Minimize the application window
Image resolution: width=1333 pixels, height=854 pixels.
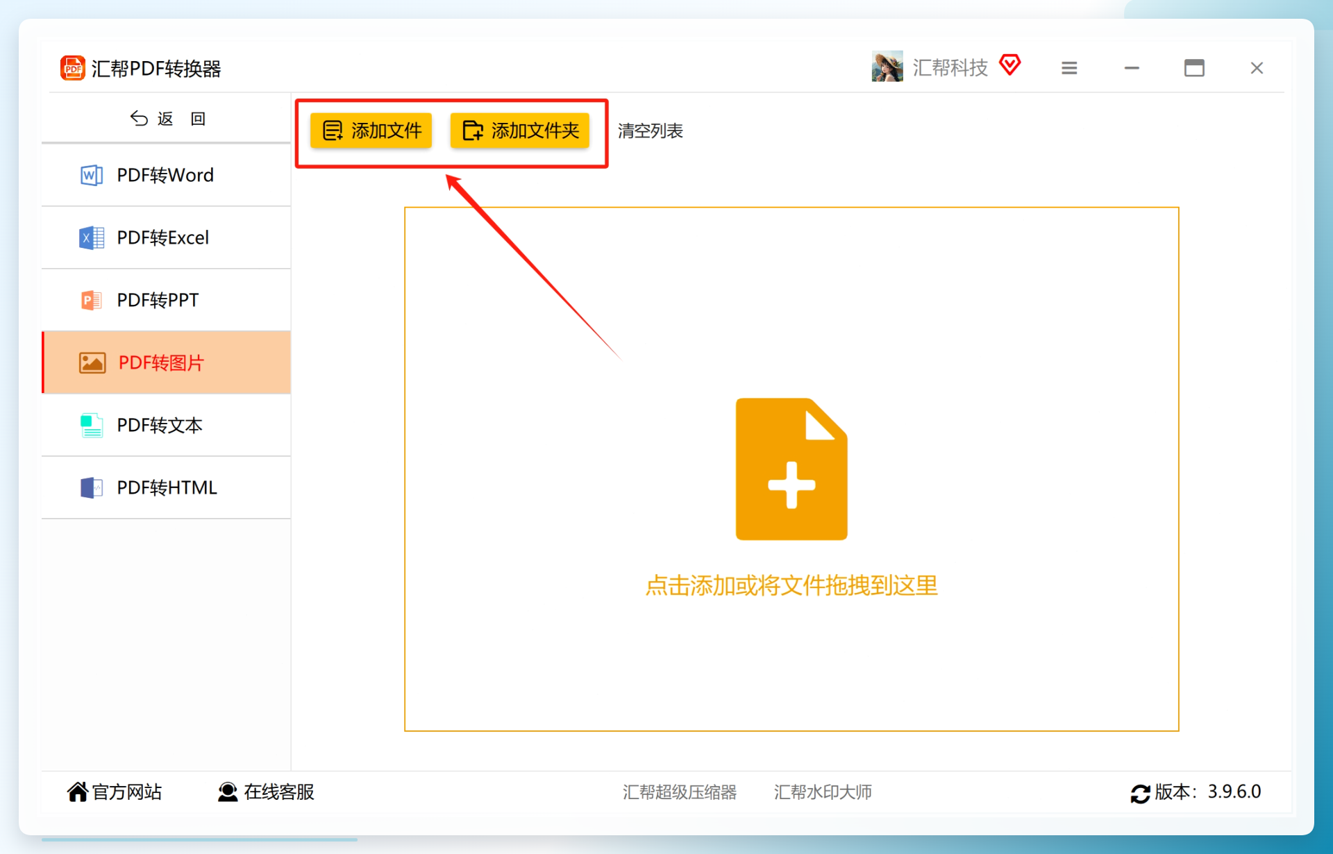(x=1132, y=68)
